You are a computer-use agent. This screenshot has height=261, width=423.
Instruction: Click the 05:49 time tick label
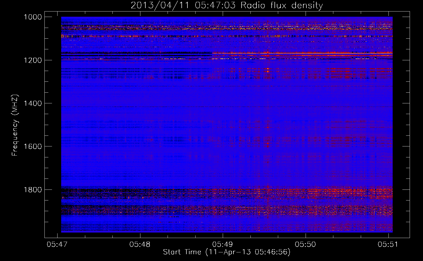coord(222,245)
